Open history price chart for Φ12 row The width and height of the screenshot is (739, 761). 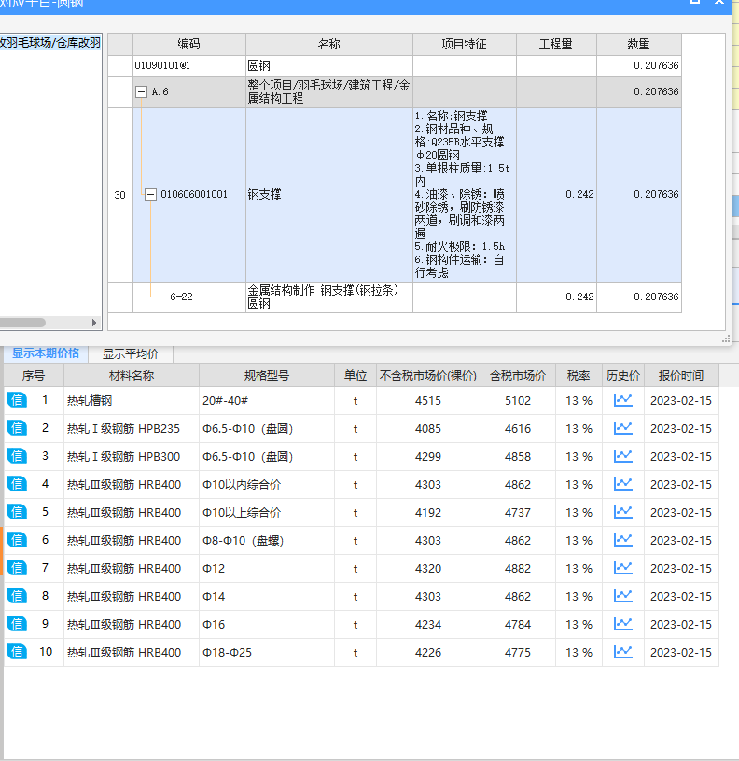pyautogui.click(x=623, y=568)
